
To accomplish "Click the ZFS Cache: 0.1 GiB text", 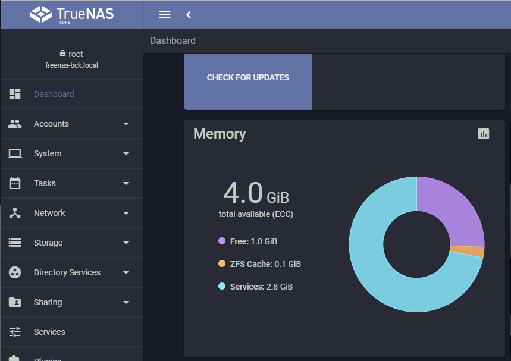I will (265, 264).
